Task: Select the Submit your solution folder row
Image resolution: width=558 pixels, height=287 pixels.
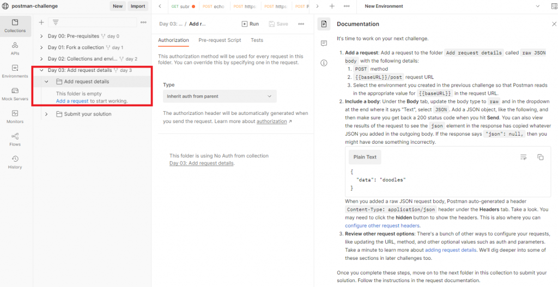Action: [92, 114]
